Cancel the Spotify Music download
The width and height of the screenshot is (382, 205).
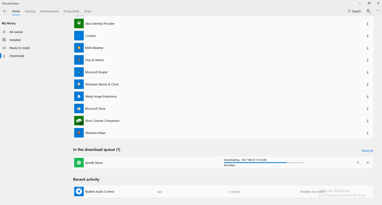pos(368,163)
